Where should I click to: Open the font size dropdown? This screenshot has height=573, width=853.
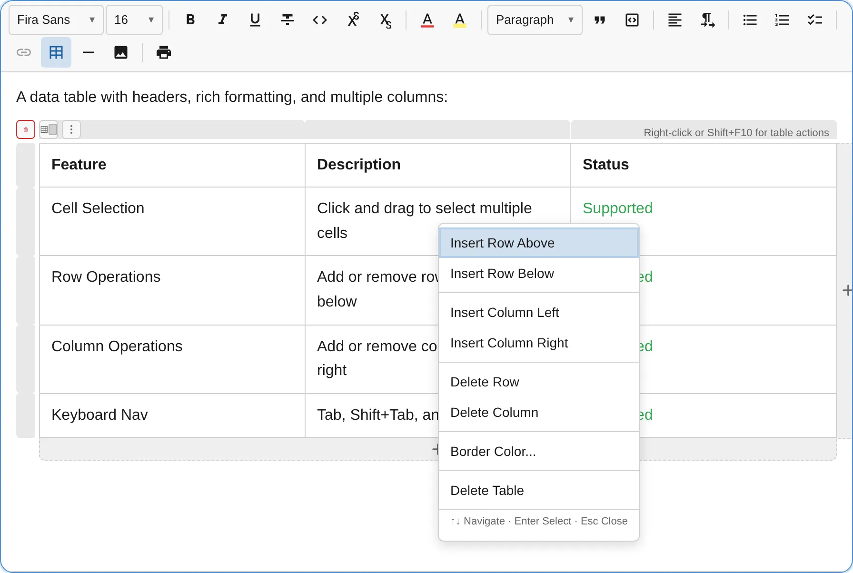[x=134, y=20]
